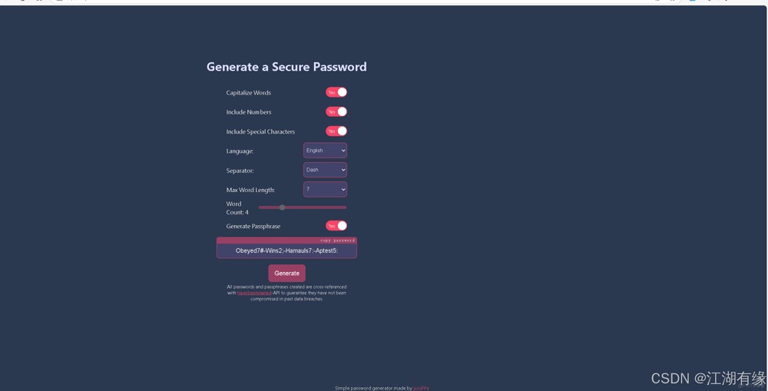Select the generated password text field
The height and width of the screenshot is (391, 768).
tap(286, 250)
